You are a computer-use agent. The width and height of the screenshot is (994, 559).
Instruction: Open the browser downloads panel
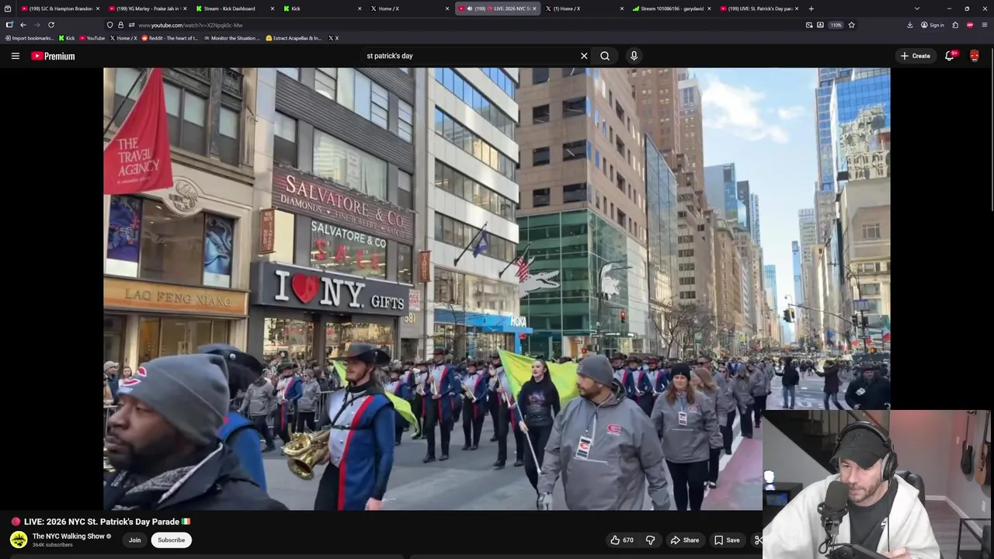click(x=910, y=25)
